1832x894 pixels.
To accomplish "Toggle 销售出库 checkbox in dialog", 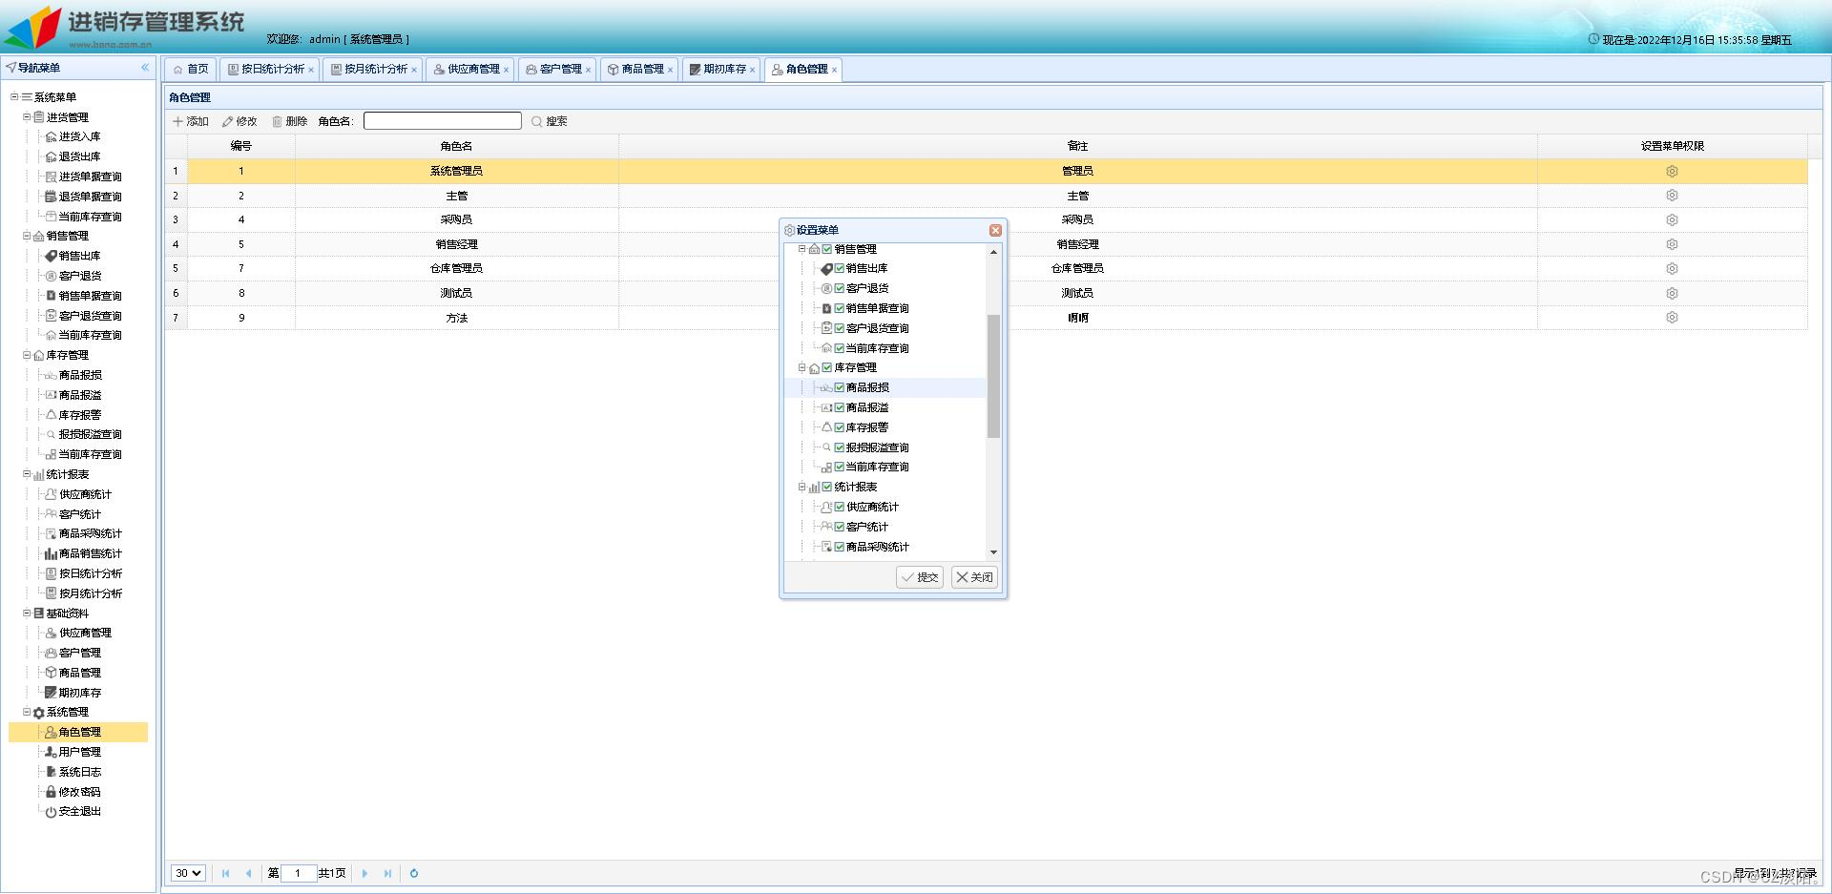I will pos(840,269).
